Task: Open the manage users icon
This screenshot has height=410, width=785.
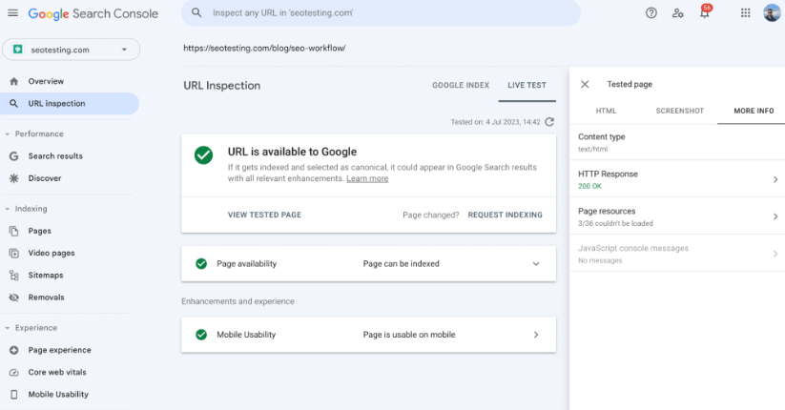Action: click(x=677, y=13)
